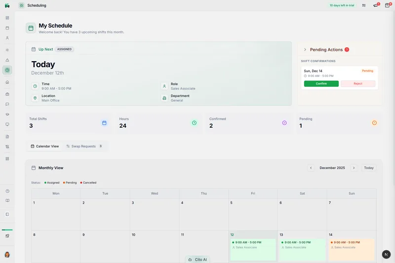Open the open-book docs icon in the sidebar

7,201
